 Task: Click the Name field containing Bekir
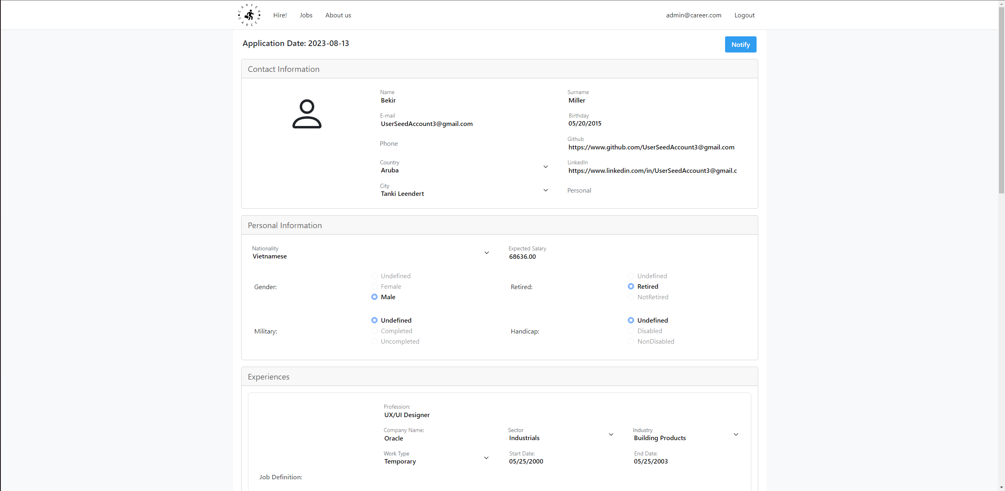(x=465, y=97)
